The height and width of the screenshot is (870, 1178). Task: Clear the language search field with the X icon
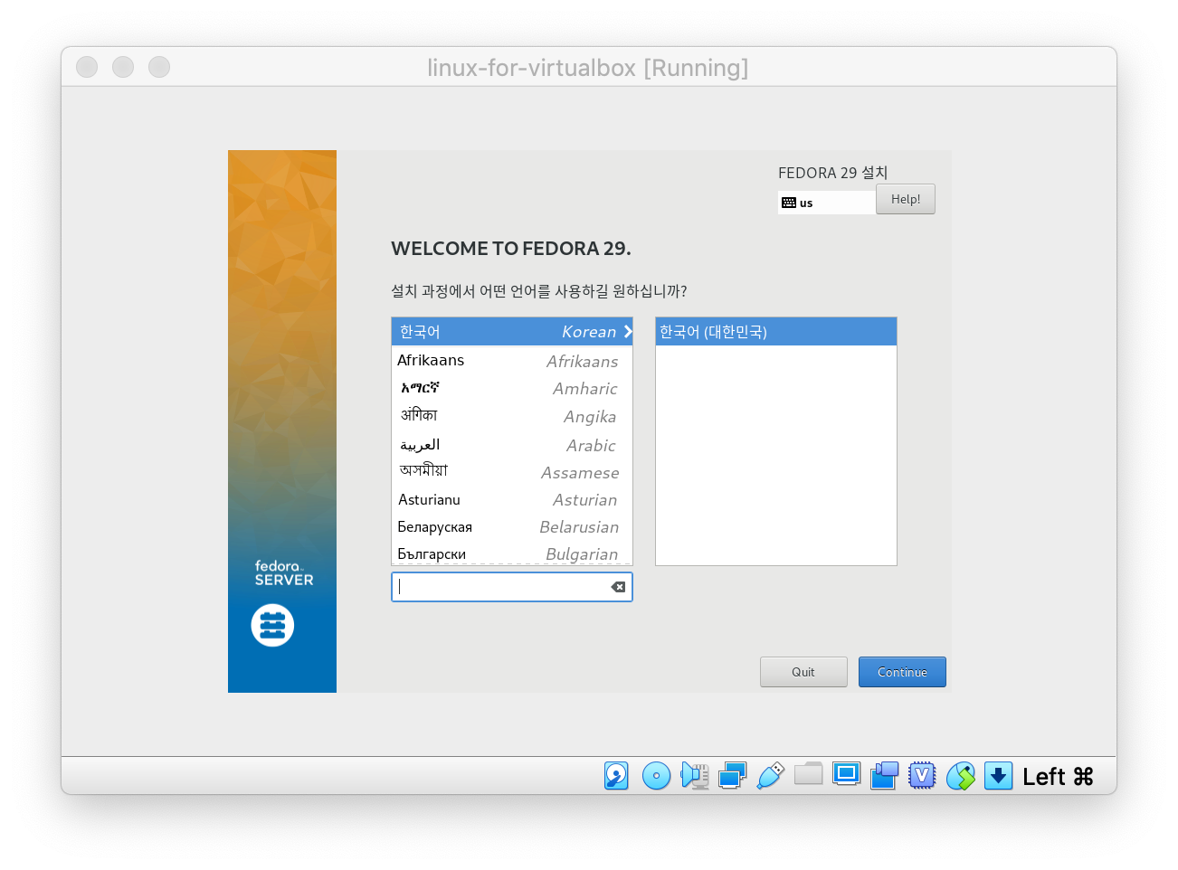pos(618,587)
